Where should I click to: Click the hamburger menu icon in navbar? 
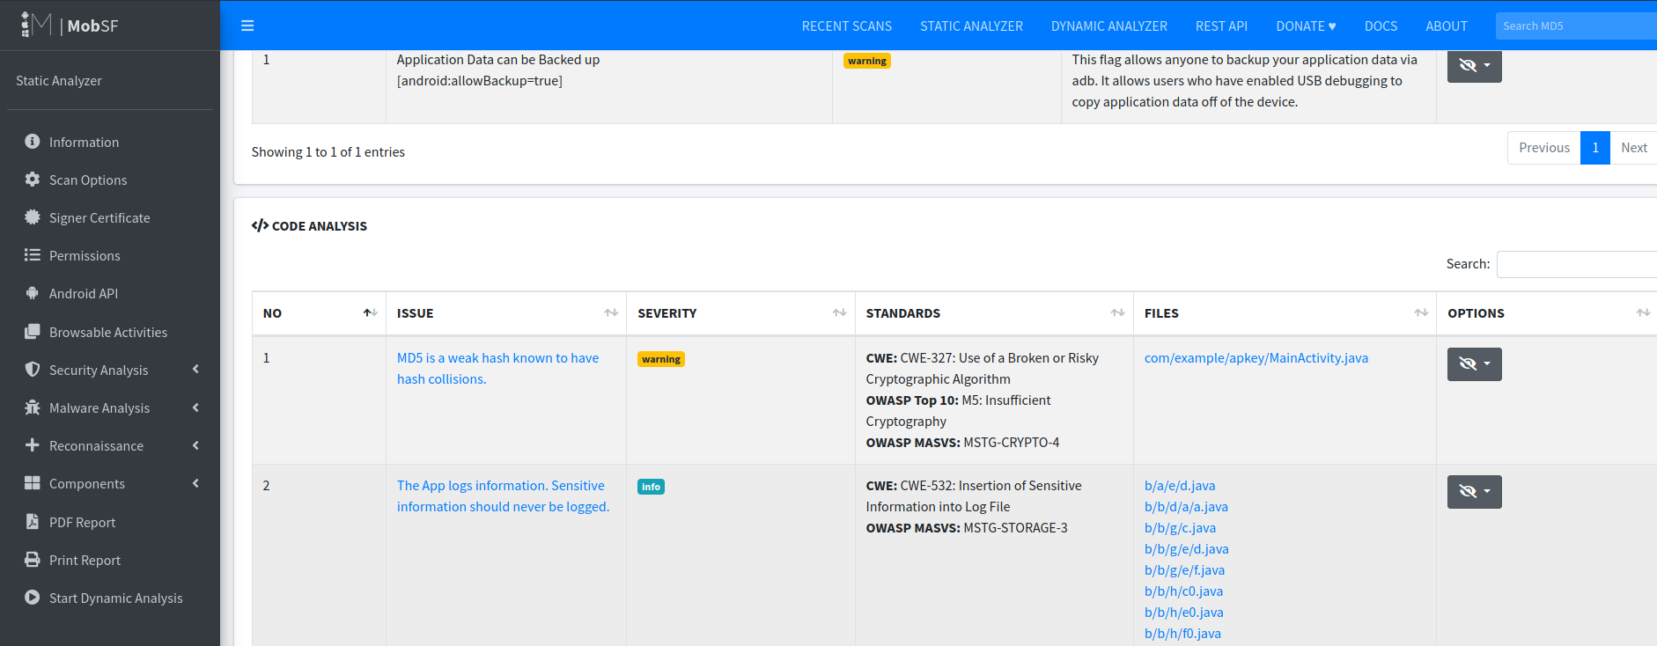(247, 26)
